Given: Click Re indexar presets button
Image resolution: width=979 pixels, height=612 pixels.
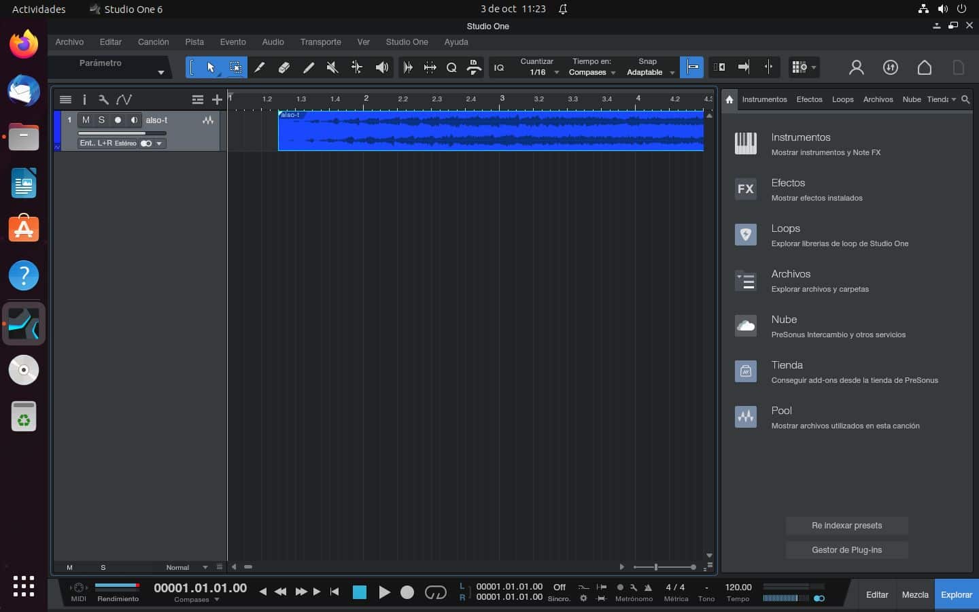Looking at the screenshot, I should (847, 526).
